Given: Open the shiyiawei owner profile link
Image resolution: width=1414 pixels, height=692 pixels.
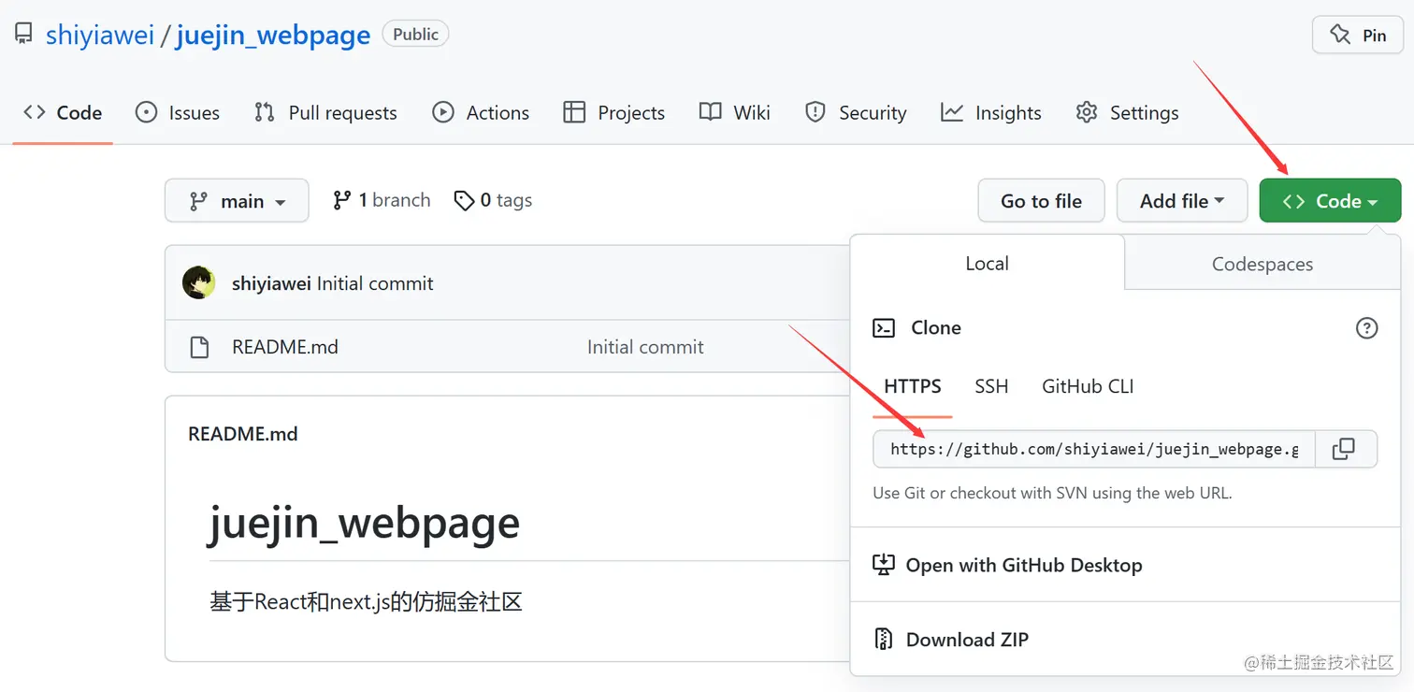Looking at the screenshot, I should (99, 35).
